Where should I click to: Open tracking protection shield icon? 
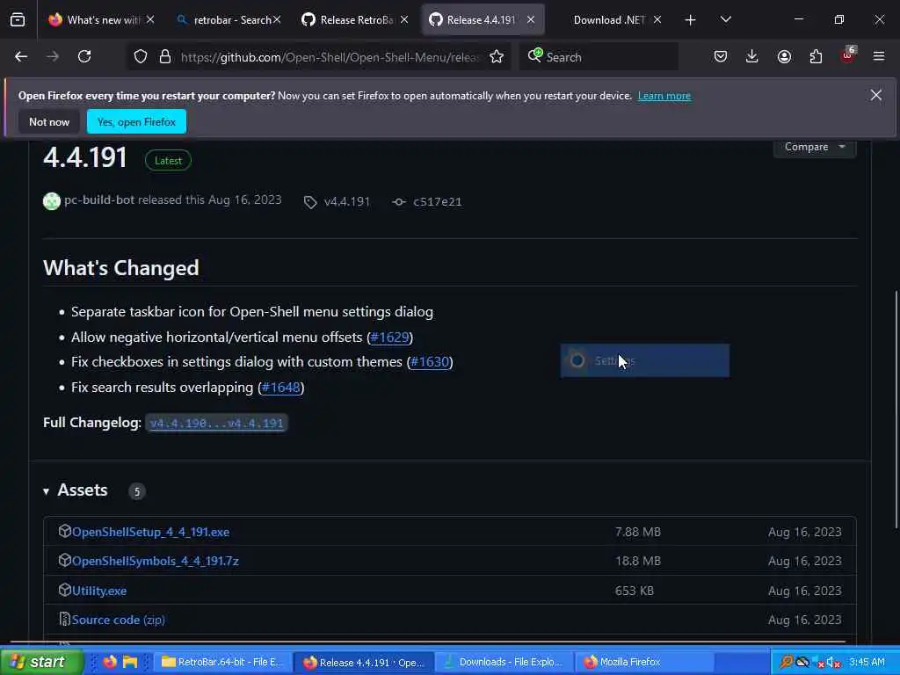(x=141, y=56)
